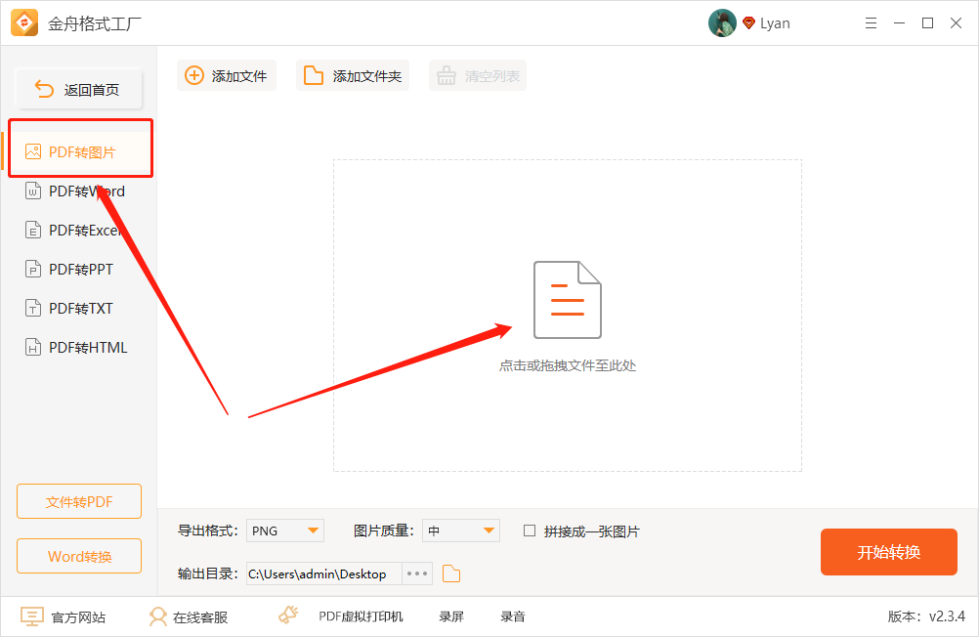Click the 添加文件 plus icon
This screenshot has height=637, width=979.
(x=194, y=76)
